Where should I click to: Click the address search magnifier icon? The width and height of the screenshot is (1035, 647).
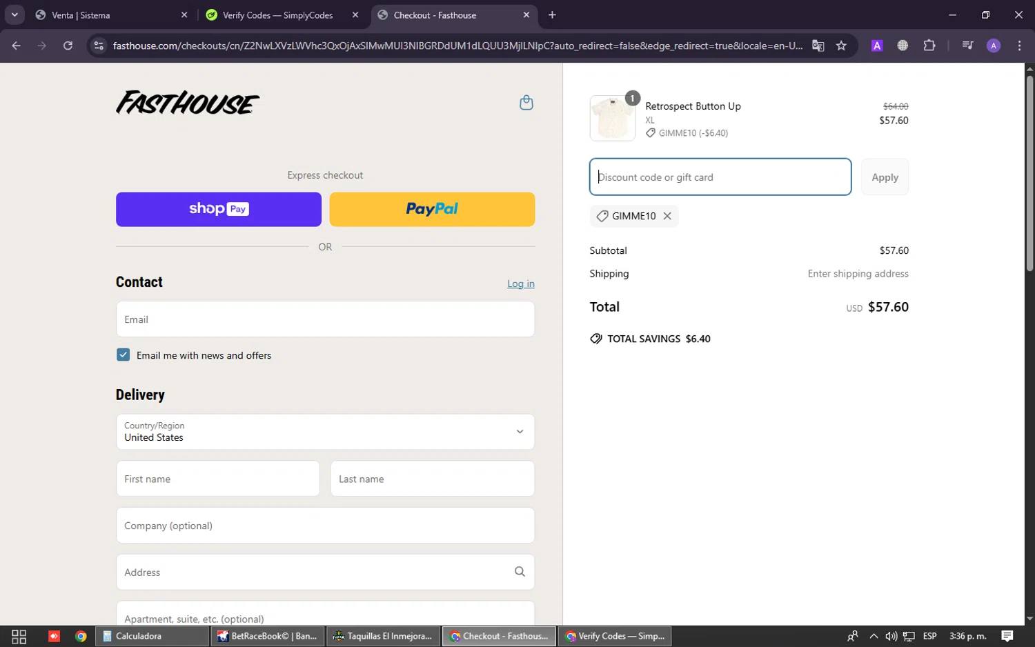[520, 572]
